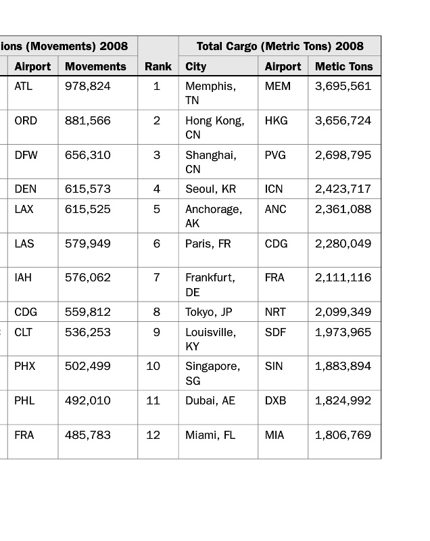Select the ATL airport code cell
Image resolution: width=430 pixels, height=541 pixels.
(24, 87)
